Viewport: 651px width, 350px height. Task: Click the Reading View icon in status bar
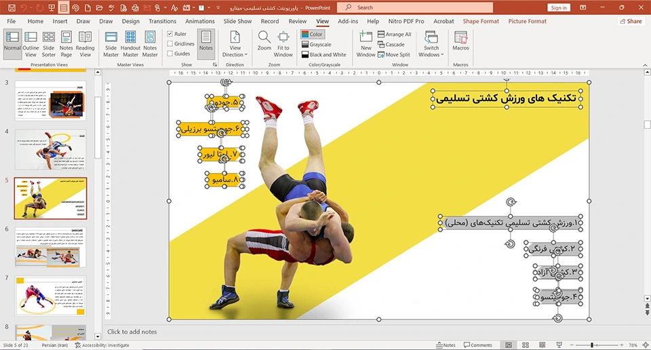coord(542,345)
